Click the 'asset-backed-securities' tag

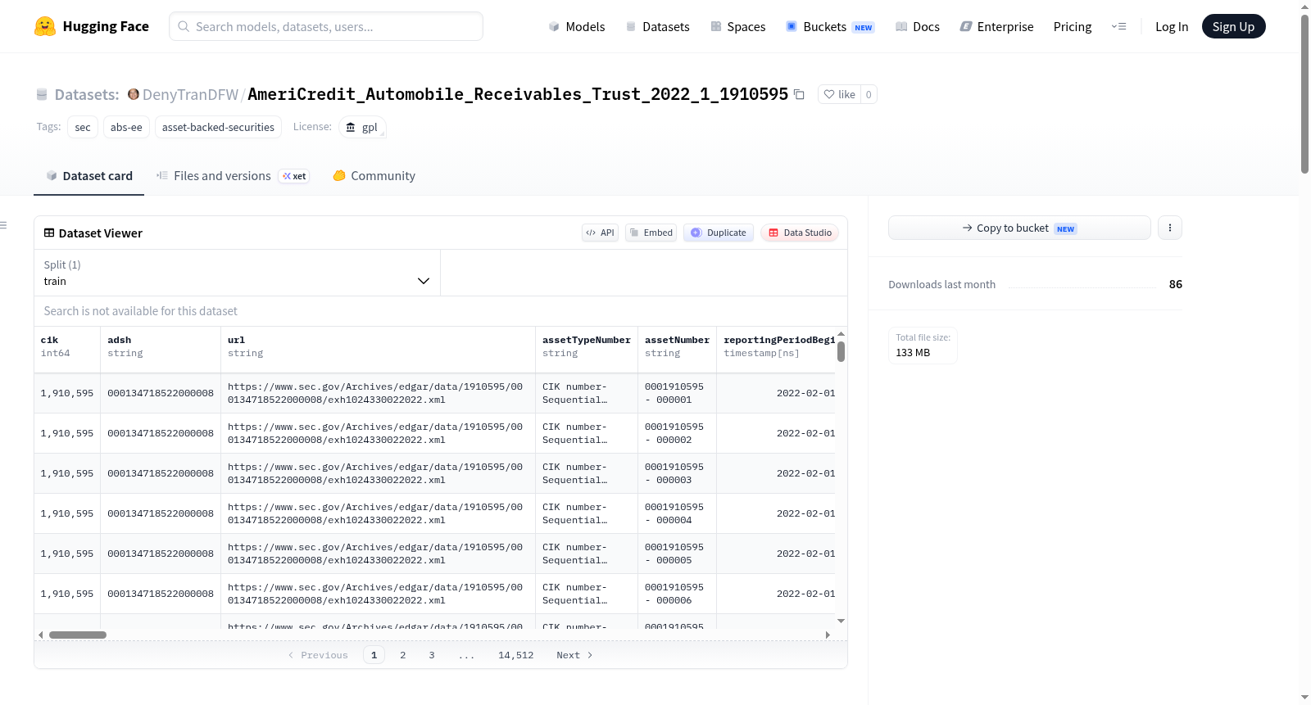218,127
